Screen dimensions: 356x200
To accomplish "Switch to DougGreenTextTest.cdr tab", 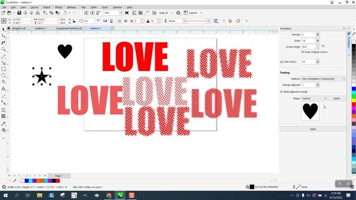I will [x=69, y=28].
